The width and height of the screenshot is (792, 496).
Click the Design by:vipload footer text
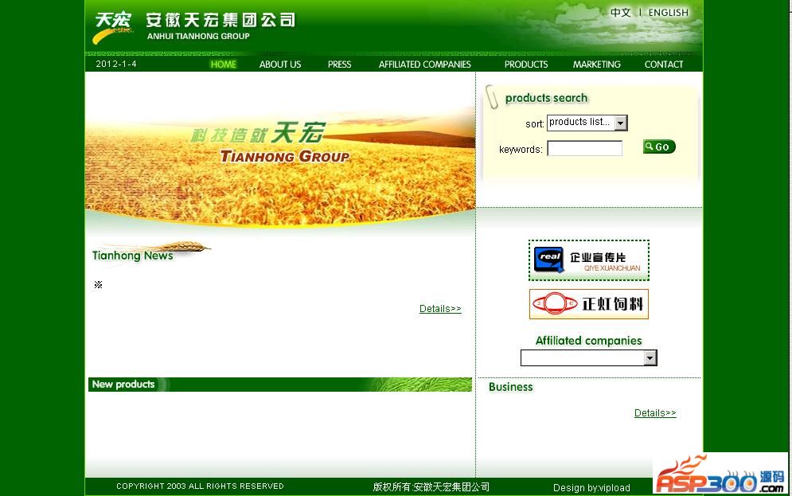[591, 487]
